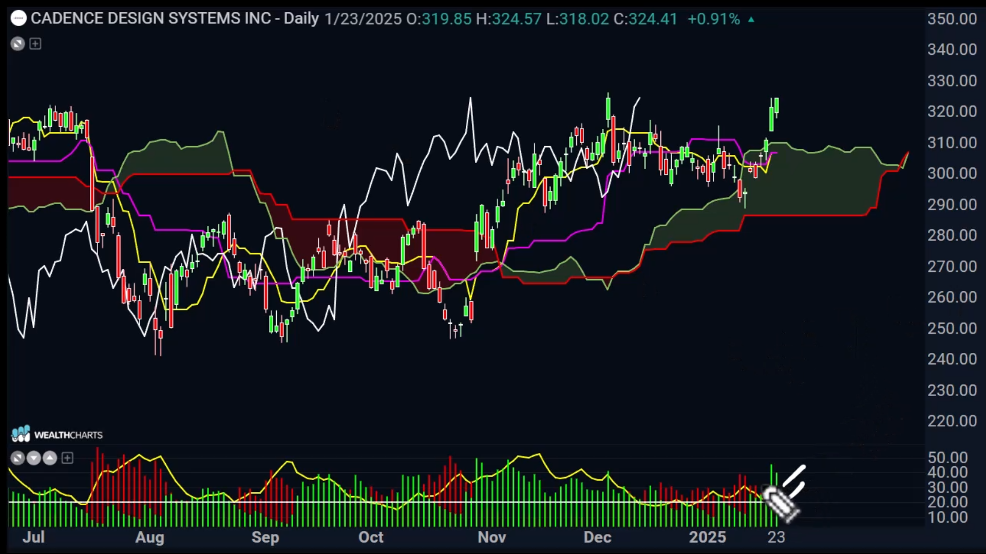
Task: Select the open value O:319.85
Action: point(439,19)
